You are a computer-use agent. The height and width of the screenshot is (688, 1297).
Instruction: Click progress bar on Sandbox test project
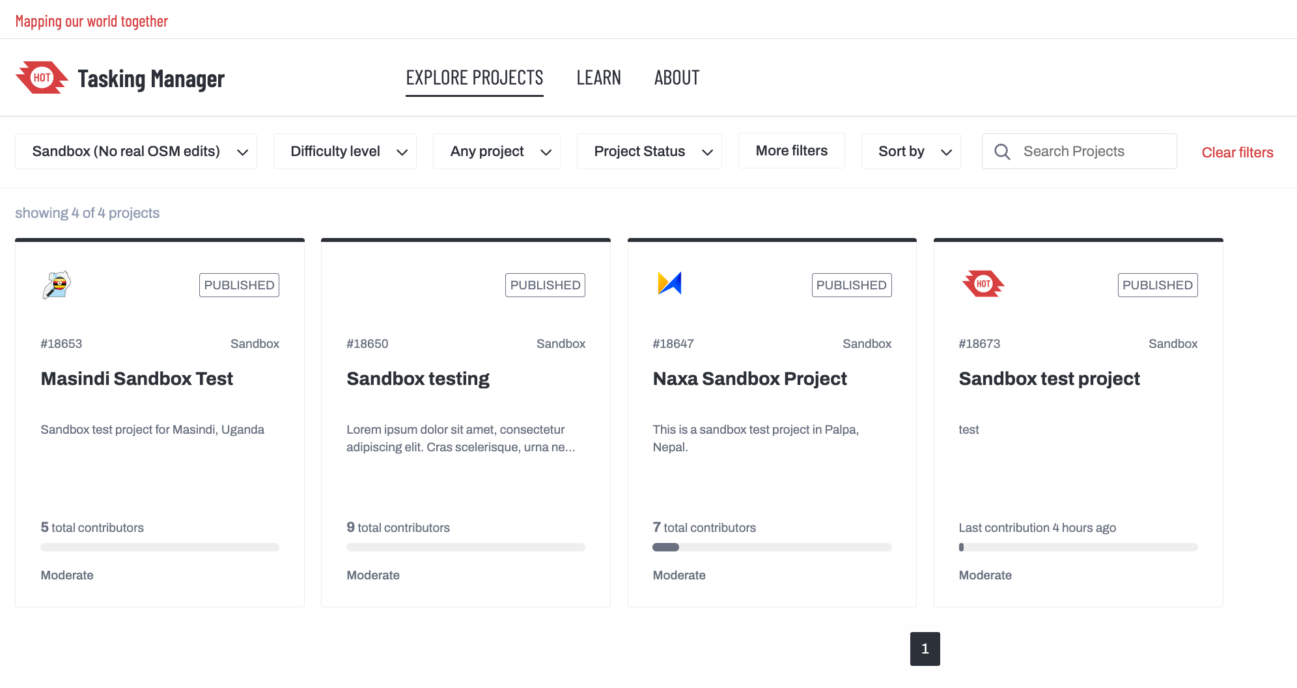1078,547
